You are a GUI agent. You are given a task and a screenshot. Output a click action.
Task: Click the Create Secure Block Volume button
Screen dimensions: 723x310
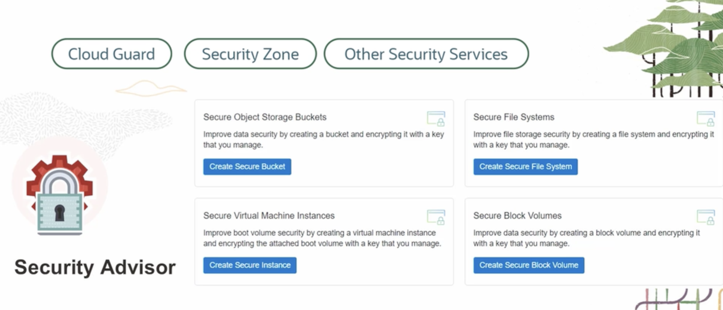pyautogui.click(x=528, y=265)
